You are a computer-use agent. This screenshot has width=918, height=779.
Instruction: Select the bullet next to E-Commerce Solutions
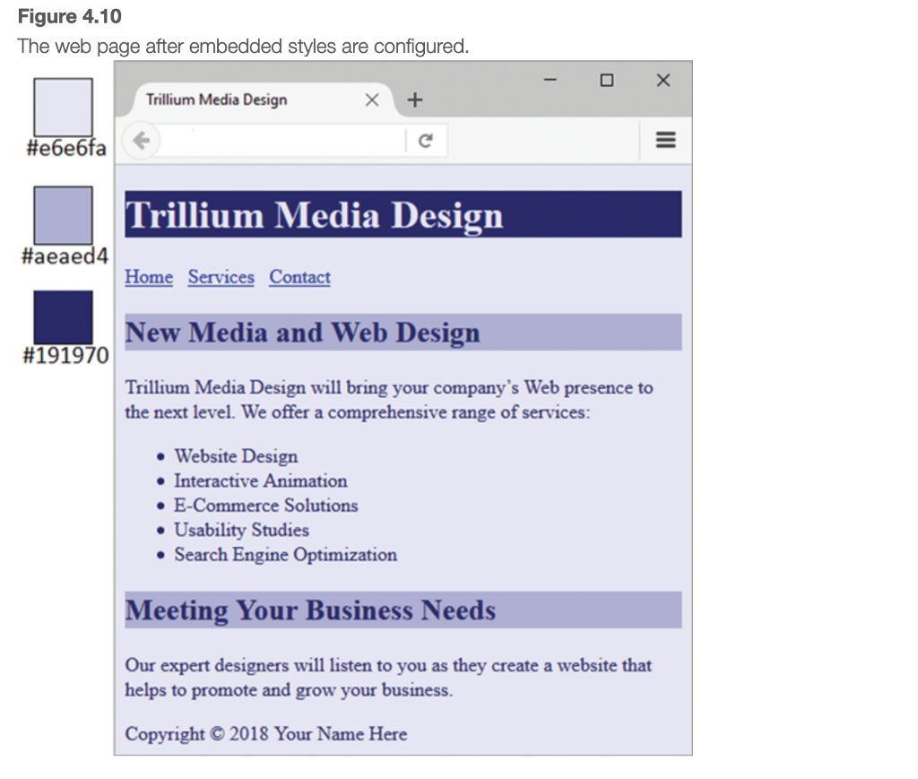(x=161, y=506)
